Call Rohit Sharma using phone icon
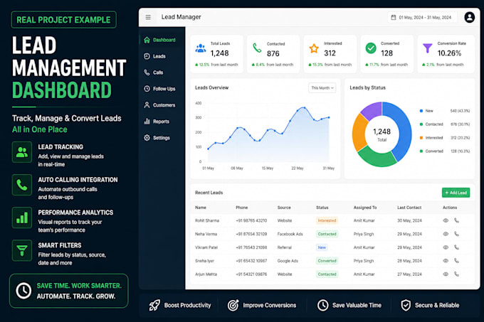484x322 pixels. tap(456, 220)
